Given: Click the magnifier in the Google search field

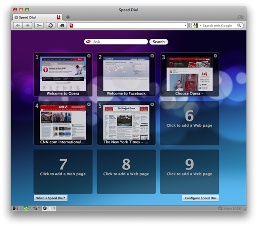Looking at the screenshot, I should [x=239, y=25].
